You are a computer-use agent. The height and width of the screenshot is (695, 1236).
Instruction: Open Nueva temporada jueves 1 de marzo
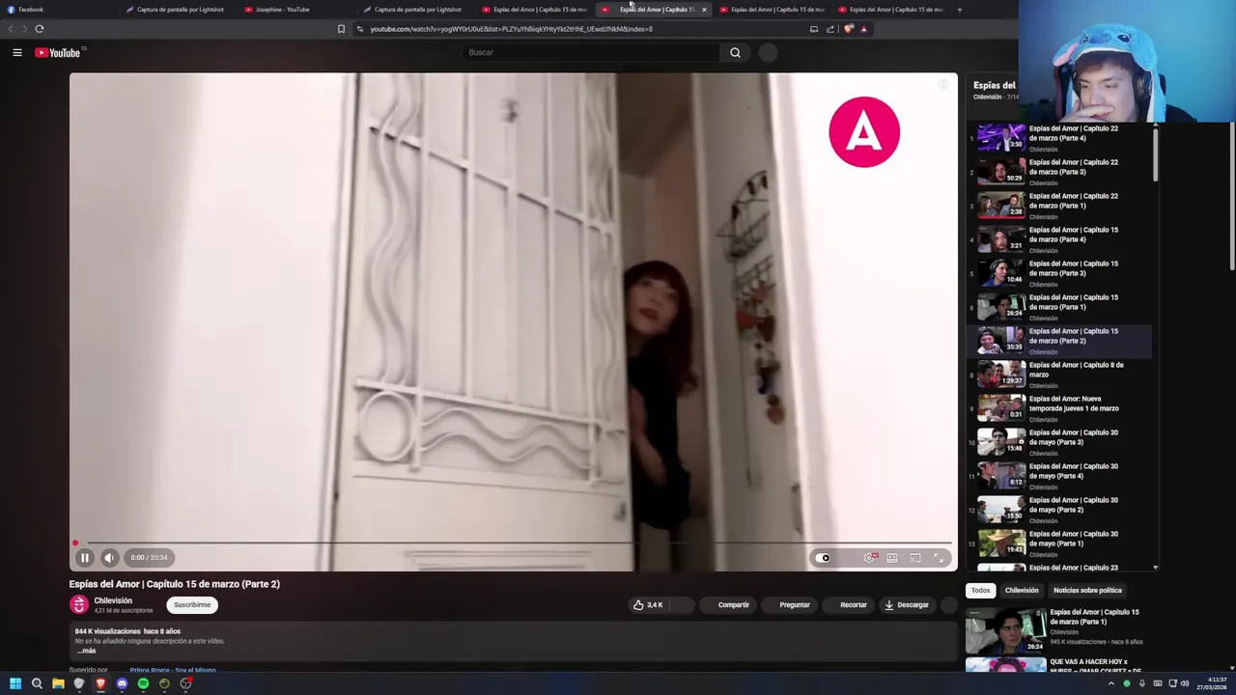[1059, 408]
